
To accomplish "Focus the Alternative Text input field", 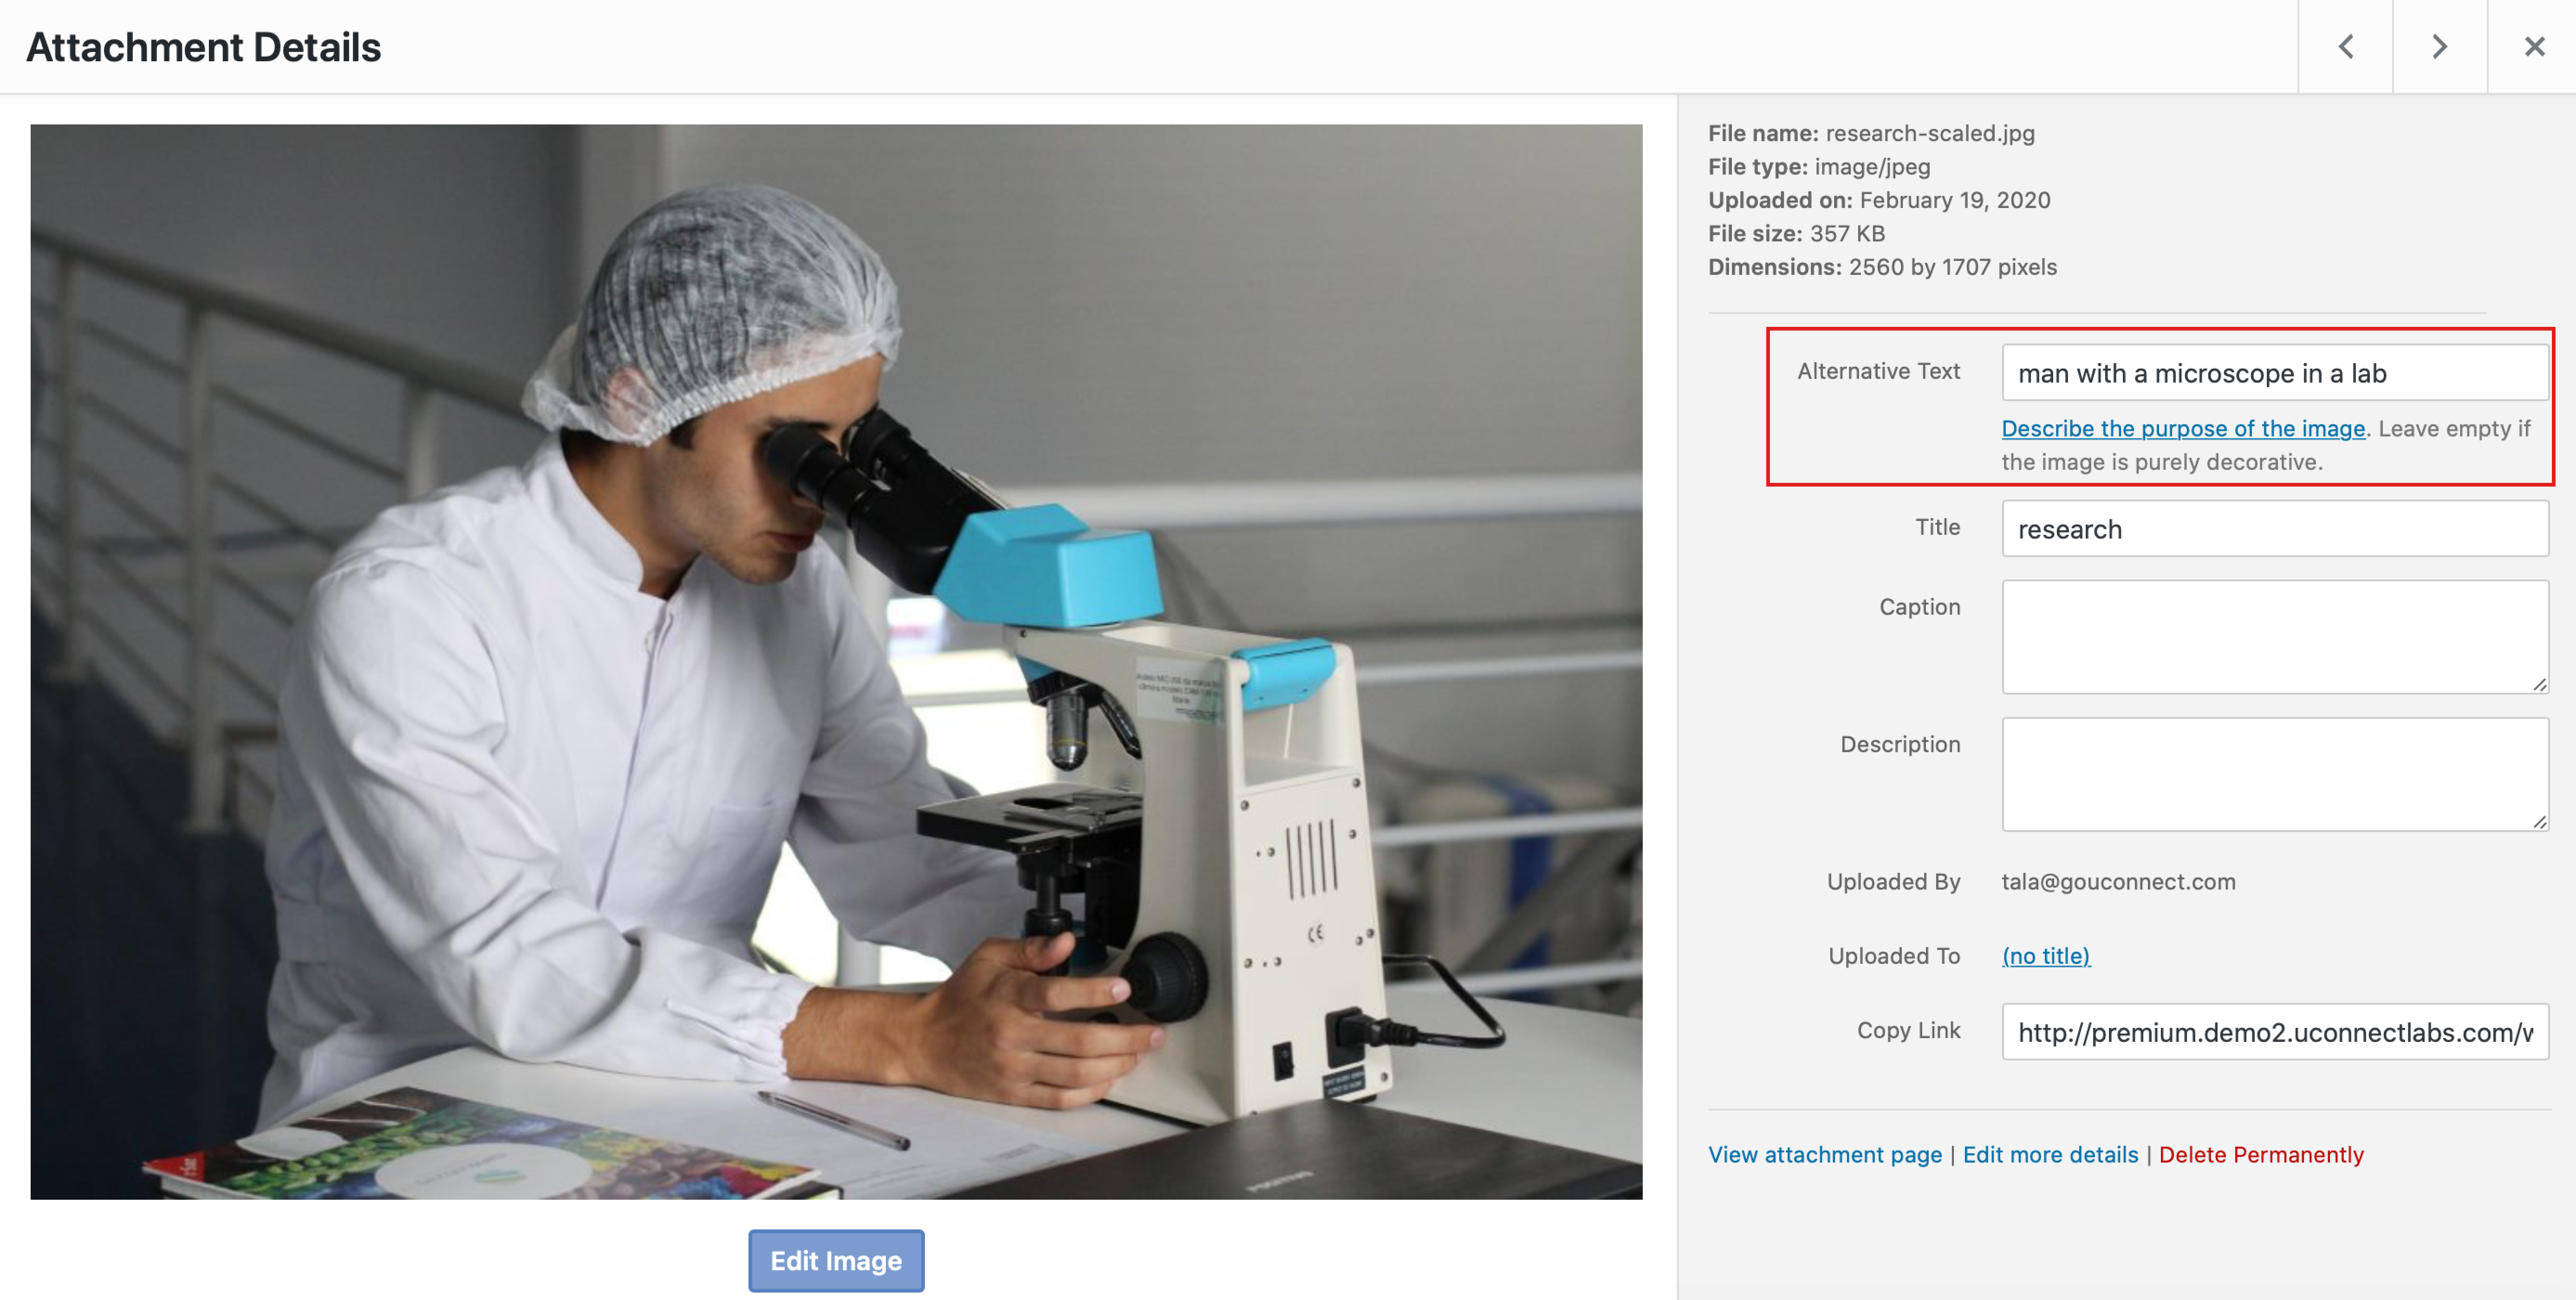I will click(x=2274, y=373).
